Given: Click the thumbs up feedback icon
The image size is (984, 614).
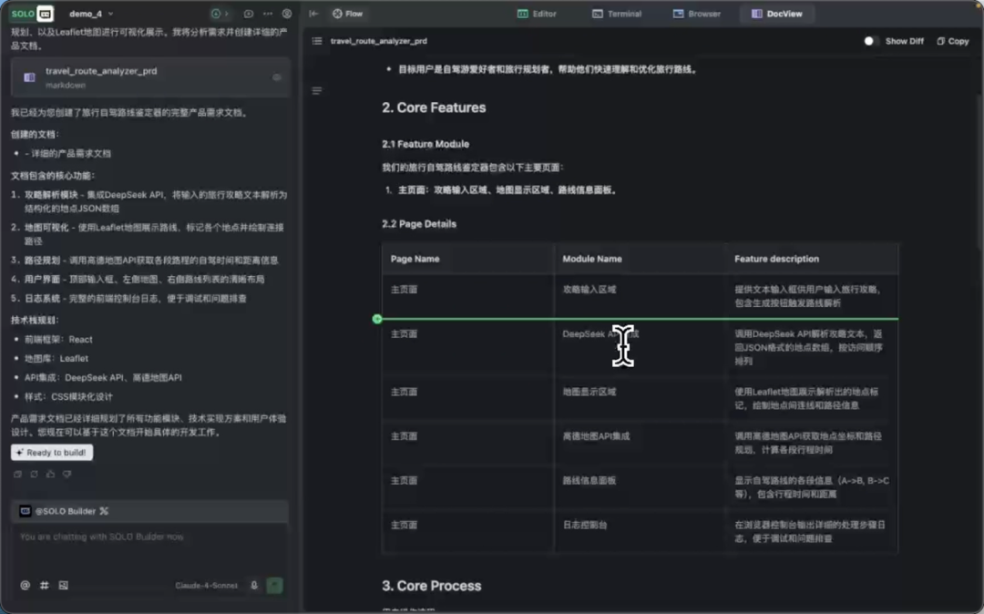Looking at the screenshot, I should point(50,474).
